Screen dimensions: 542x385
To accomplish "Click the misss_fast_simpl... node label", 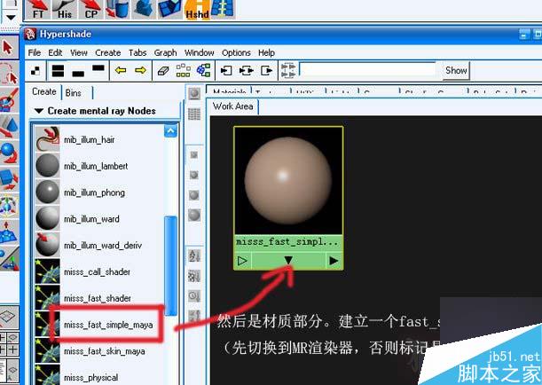I will coord(287,242).
